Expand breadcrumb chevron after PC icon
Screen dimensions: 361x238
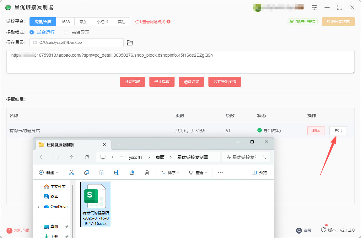pos(112,157)
